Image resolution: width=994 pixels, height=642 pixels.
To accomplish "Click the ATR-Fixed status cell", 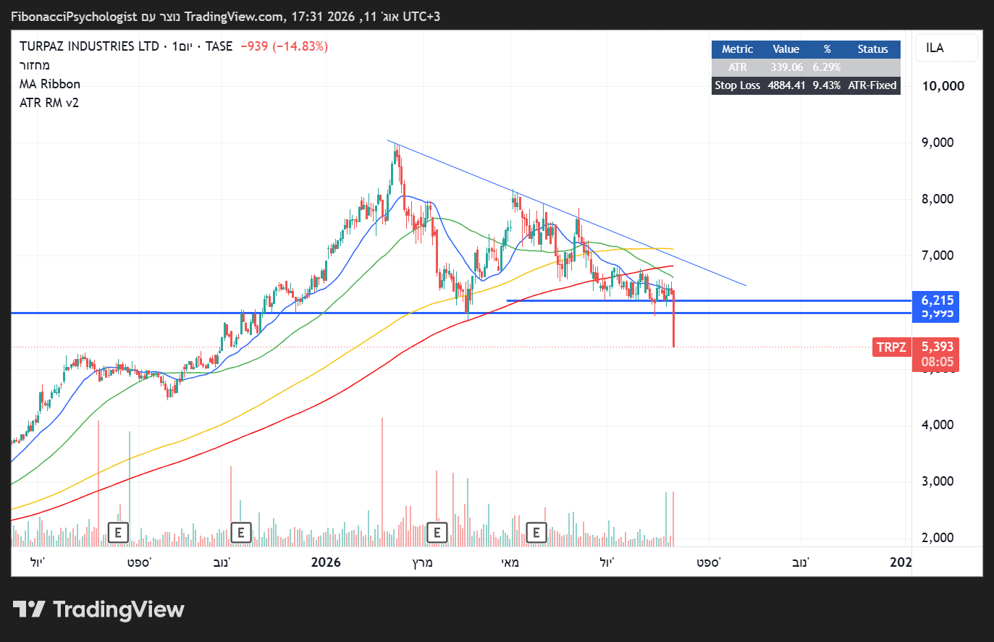I will 872,85.
